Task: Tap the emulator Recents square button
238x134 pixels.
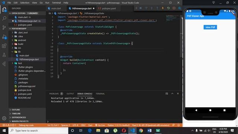Action: [224, 110]
